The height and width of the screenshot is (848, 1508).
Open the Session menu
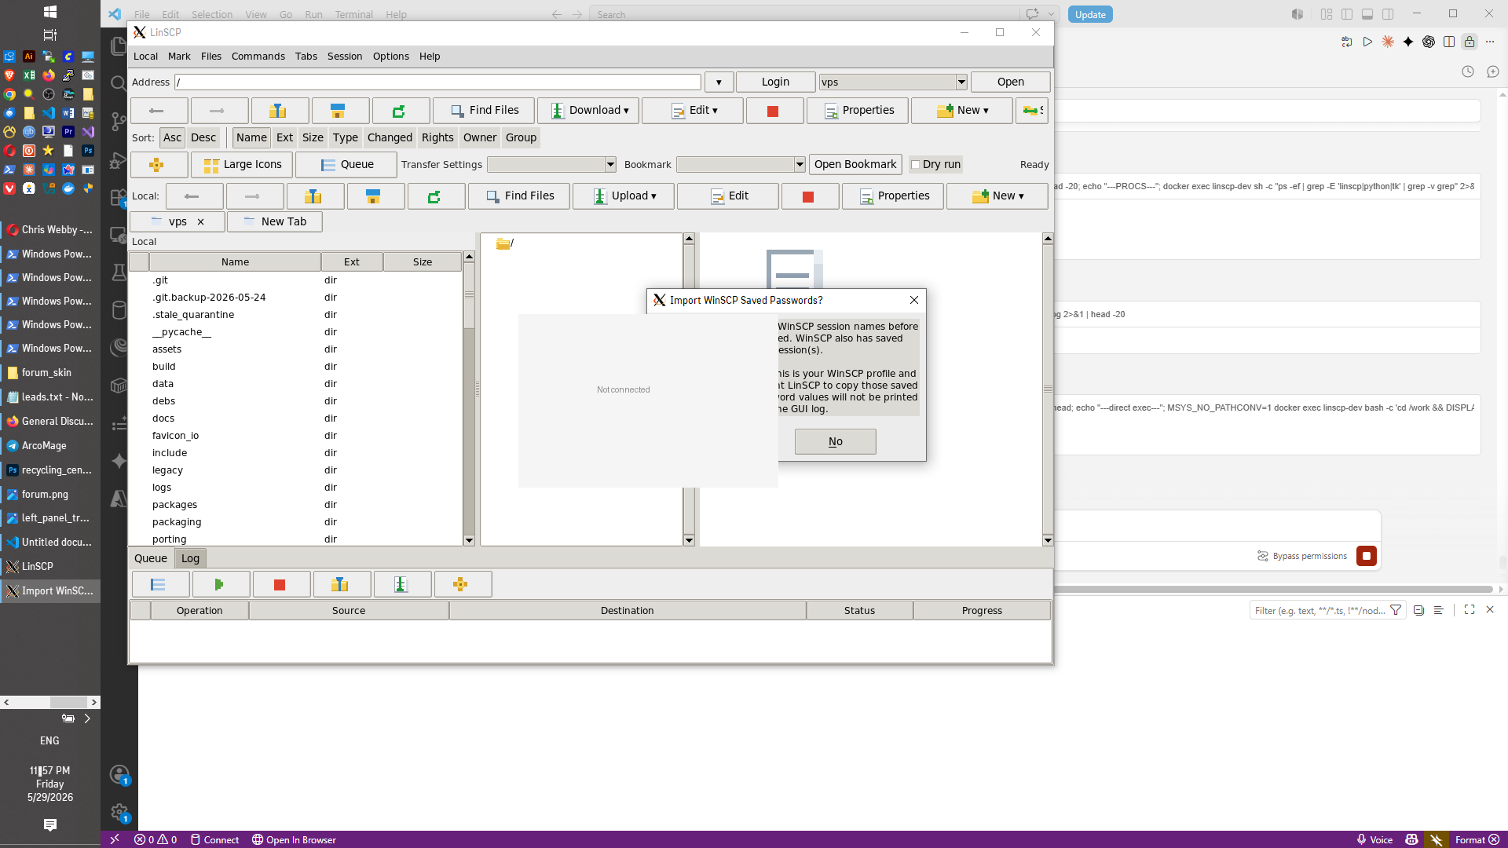345,57
